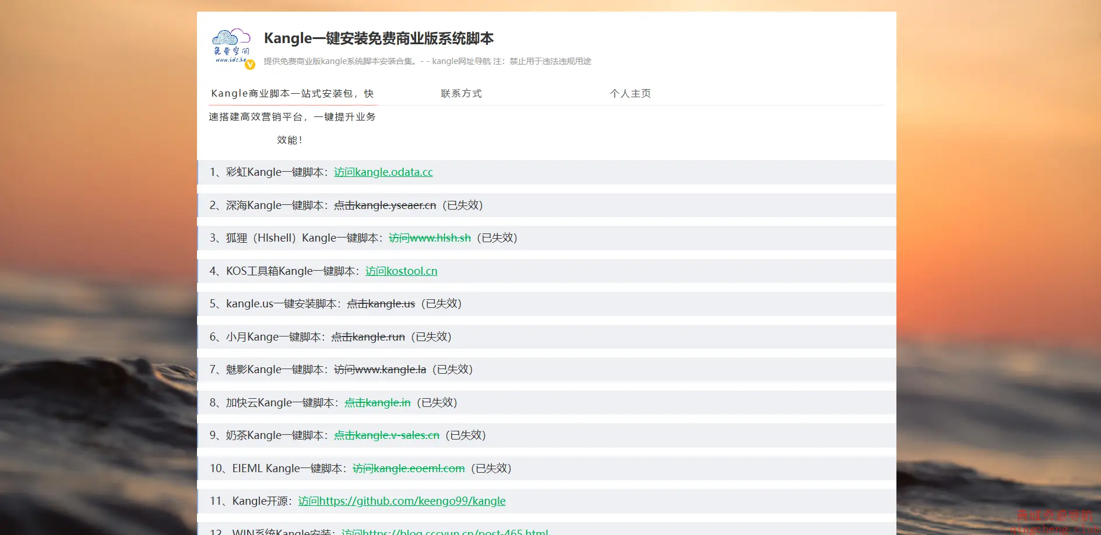Click the Kangle一键安装免费商业版系统脚本 page title

click(378, 38)
